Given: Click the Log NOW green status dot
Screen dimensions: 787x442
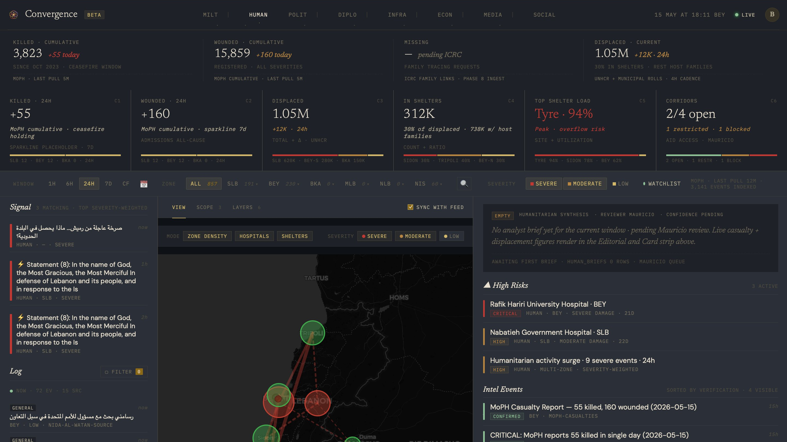Looking at the screenshot, I should tap(11, 391).
